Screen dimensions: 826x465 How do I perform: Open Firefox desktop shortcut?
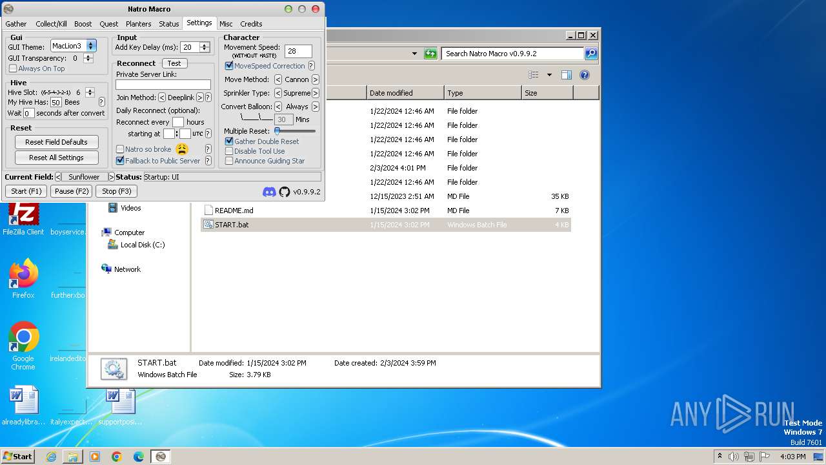(23, 279)
